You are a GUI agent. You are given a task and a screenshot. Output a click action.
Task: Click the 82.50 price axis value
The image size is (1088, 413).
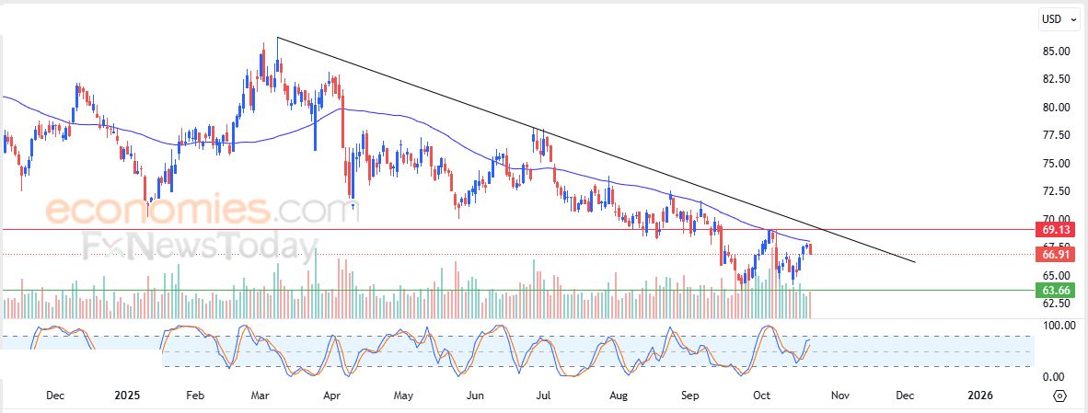click(1055, 79)
